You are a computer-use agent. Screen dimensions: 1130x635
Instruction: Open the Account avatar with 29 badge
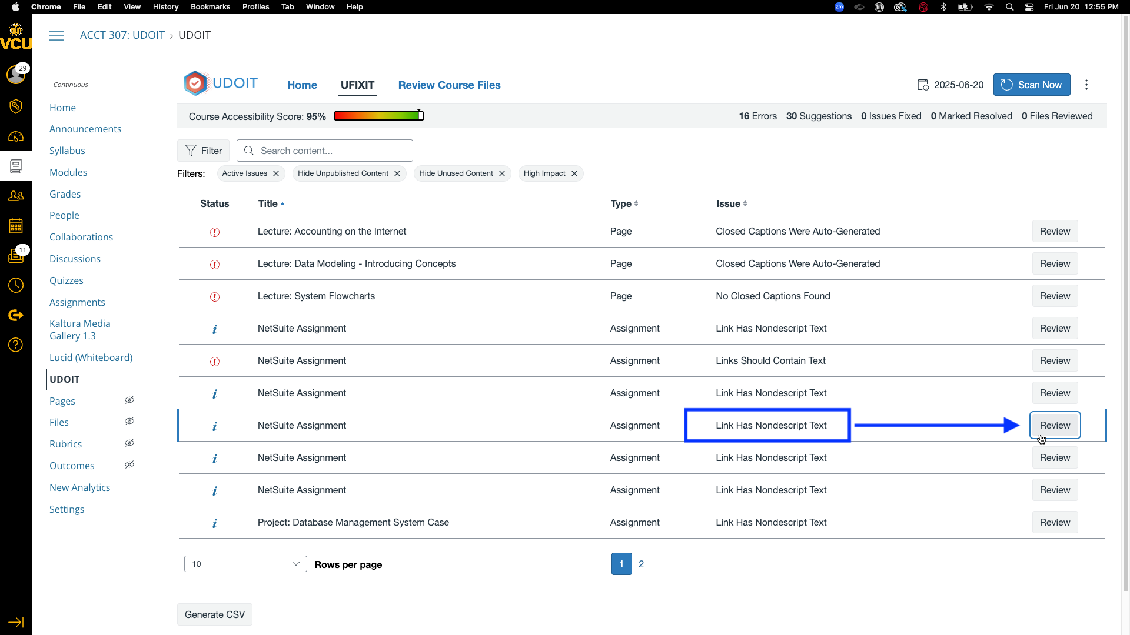click(x=16, y=74)
